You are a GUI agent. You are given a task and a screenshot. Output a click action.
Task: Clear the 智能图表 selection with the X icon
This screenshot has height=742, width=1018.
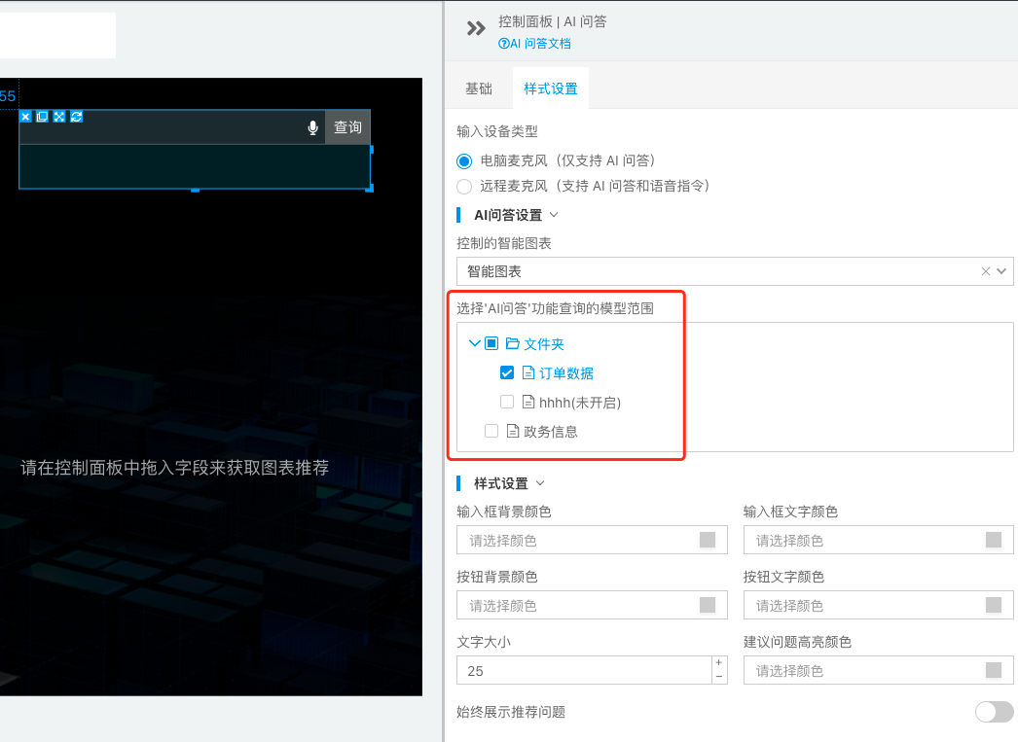pyautogui.click(x=986, y=271)
